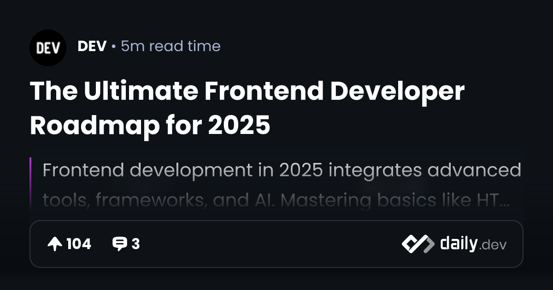
Task: Click the comment speech bubble icon
Action: pos(120,244)
